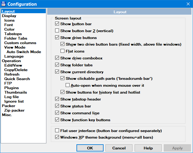Open Help for this dialog
The height and width of the screenshot is (153, 193).
tap(148, 148)
